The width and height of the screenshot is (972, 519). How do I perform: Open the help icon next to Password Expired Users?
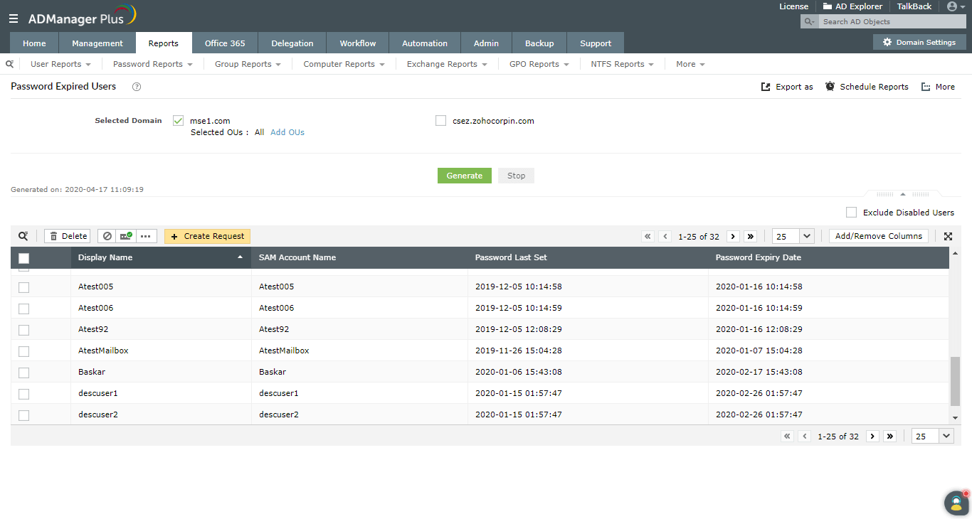137,87
